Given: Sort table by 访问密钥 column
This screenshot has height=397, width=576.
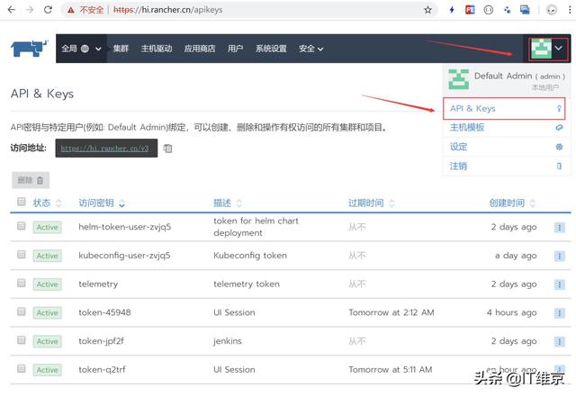Looking at the screenshot, I should (102, 203).
